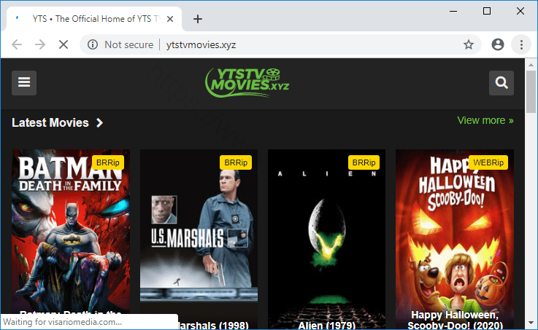
Task: Open the Alien movie poster
Action: pos(326,236)
